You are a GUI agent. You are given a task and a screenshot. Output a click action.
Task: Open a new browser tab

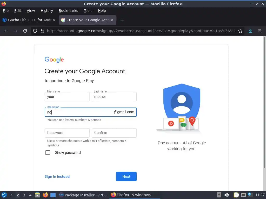pyautogui.click(x=122, y=20)
